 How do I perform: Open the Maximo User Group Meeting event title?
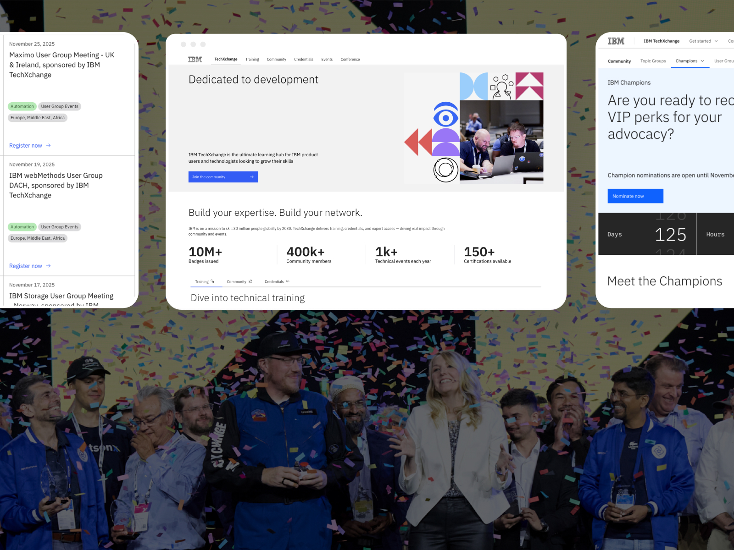[62, 65]
